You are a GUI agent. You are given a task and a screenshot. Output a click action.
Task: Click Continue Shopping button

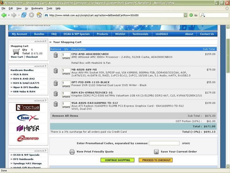pos(118,160)
